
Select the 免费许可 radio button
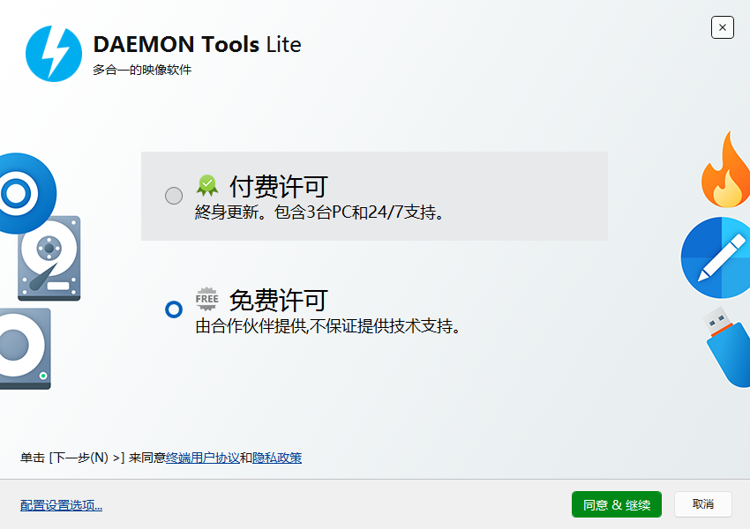(174, 309)
